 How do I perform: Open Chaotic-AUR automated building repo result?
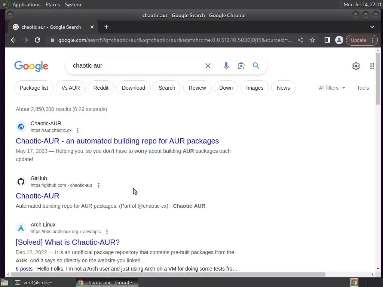117,141
